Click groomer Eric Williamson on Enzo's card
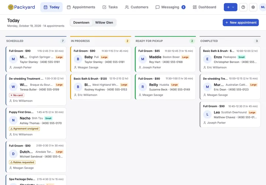Viewport: 266px width, 185px height. click(x=215, y=67)
